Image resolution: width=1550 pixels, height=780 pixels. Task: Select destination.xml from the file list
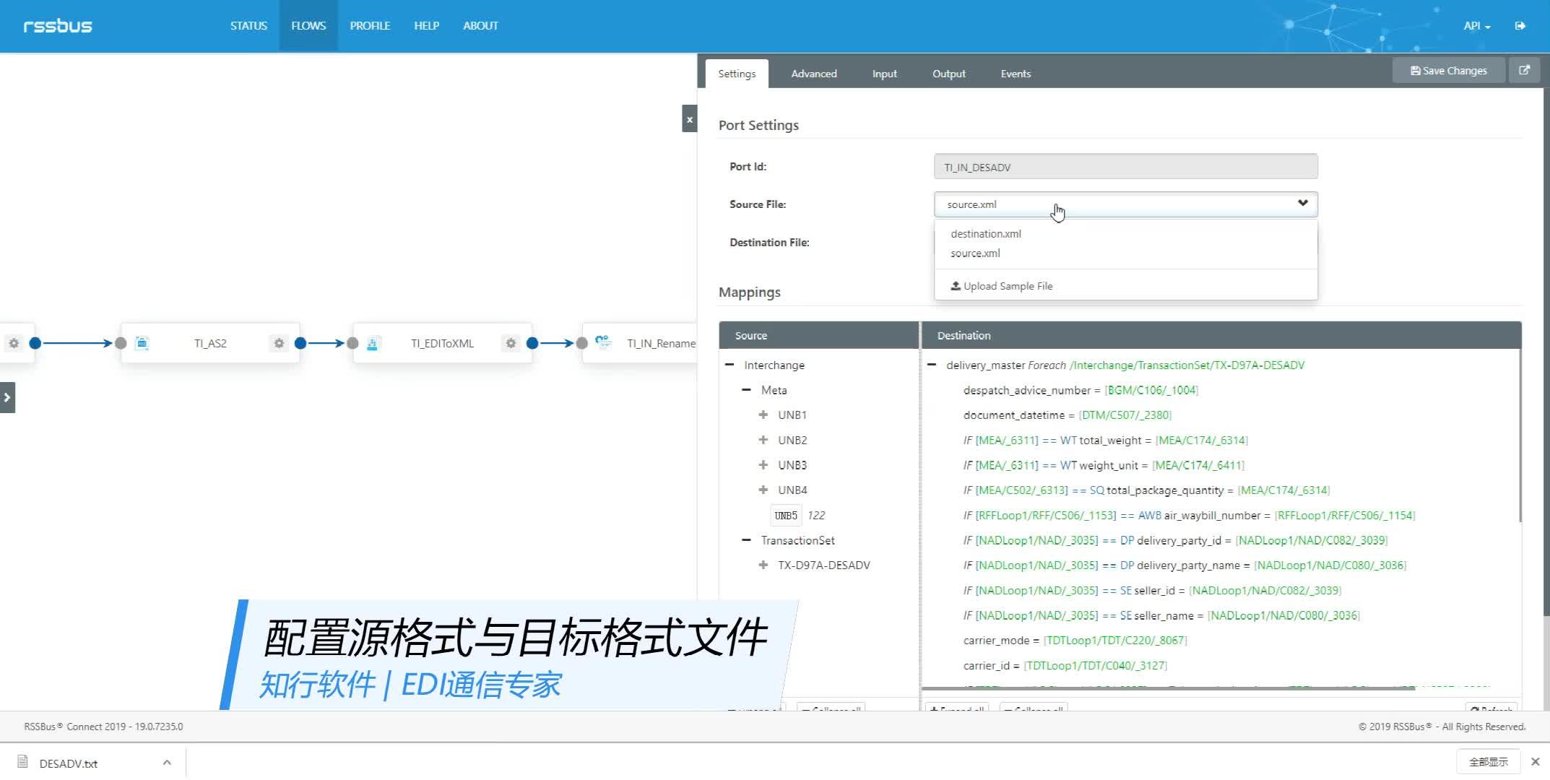[985, 233]
